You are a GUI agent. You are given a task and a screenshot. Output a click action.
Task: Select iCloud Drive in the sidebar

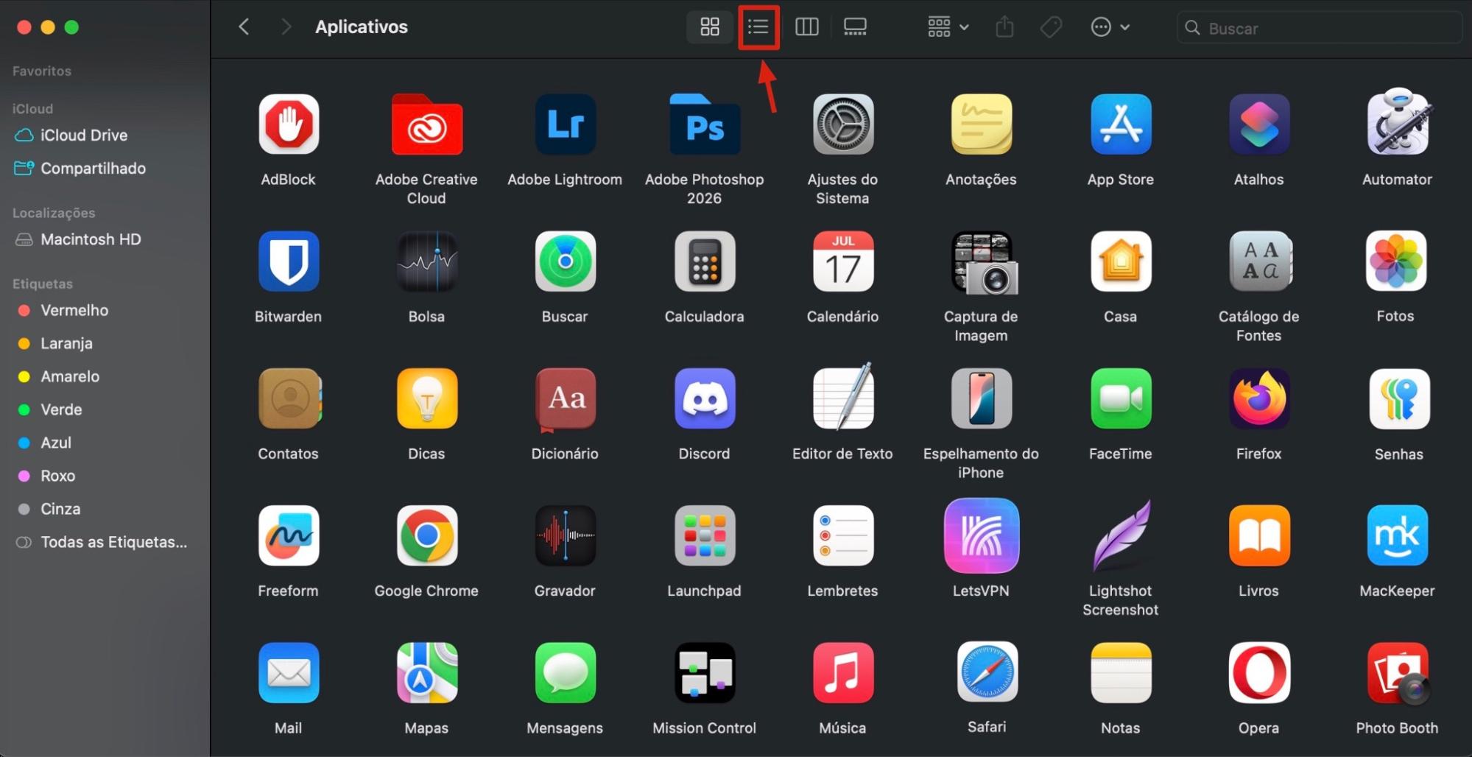[82, 135]
